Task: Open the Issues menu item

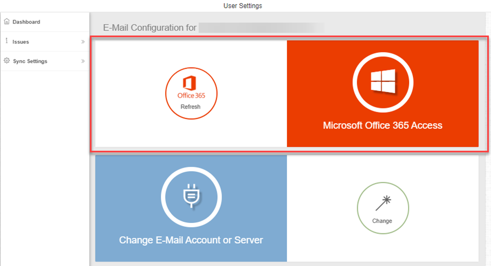Action: 45,41
